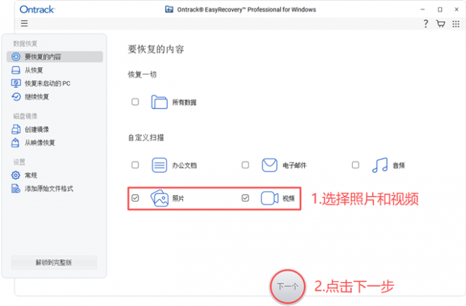Uncheck the 照片 checkbox
Viewport: 466px width, 306px height.
click(x=135, y=198)
